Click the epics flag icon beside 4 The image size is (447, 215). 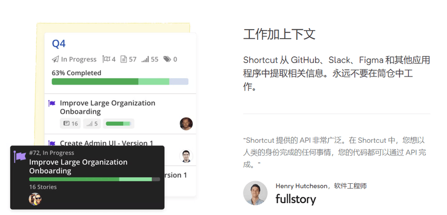point(106,59)
